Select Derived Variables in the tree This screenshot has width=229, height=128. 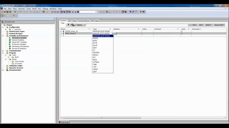tap(18, 40)
